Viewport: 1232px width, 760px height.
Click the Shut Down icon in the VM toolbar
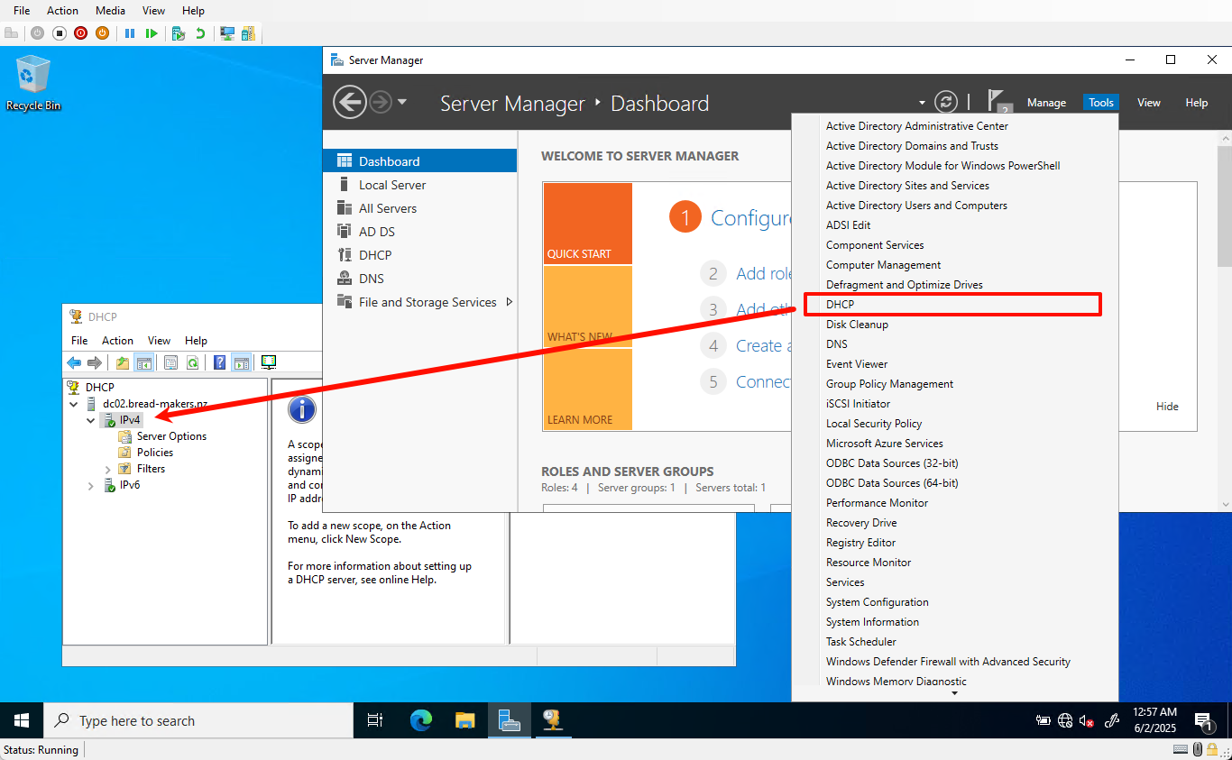[80, 33]
